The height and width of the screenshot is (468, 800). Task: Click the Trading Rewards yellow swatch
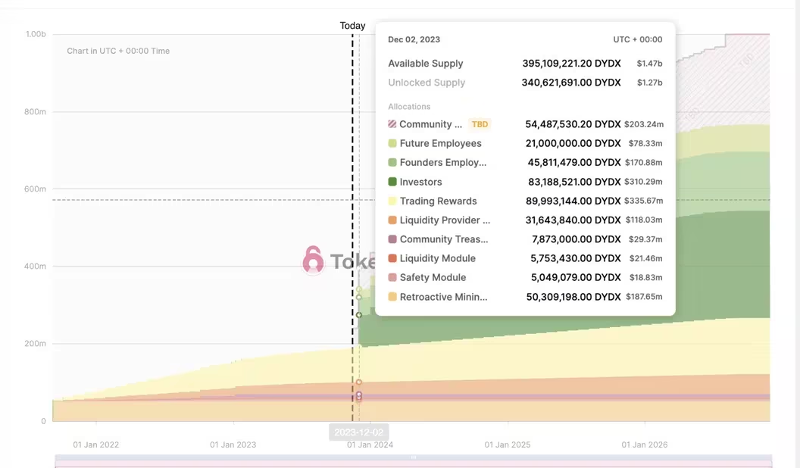tap(392, 201)
